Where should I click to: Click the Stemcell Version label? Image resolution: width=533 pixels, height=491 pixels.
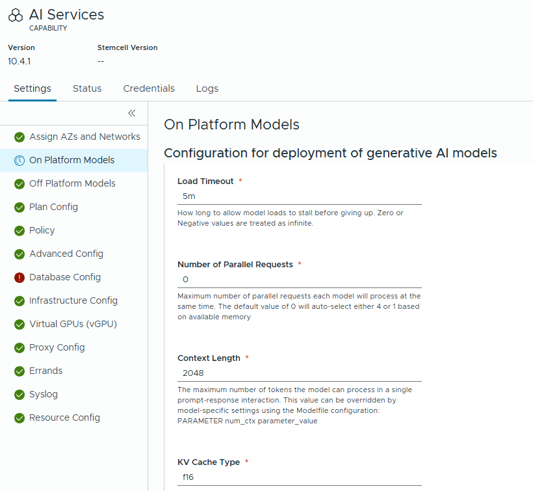pos(127,47)
